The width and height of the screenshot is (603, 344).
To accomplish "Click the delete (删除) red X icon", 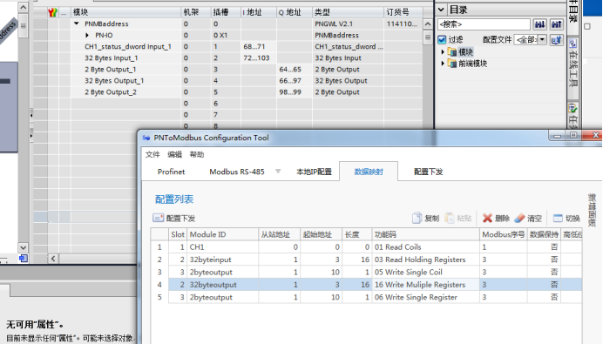I will [487, 218].
